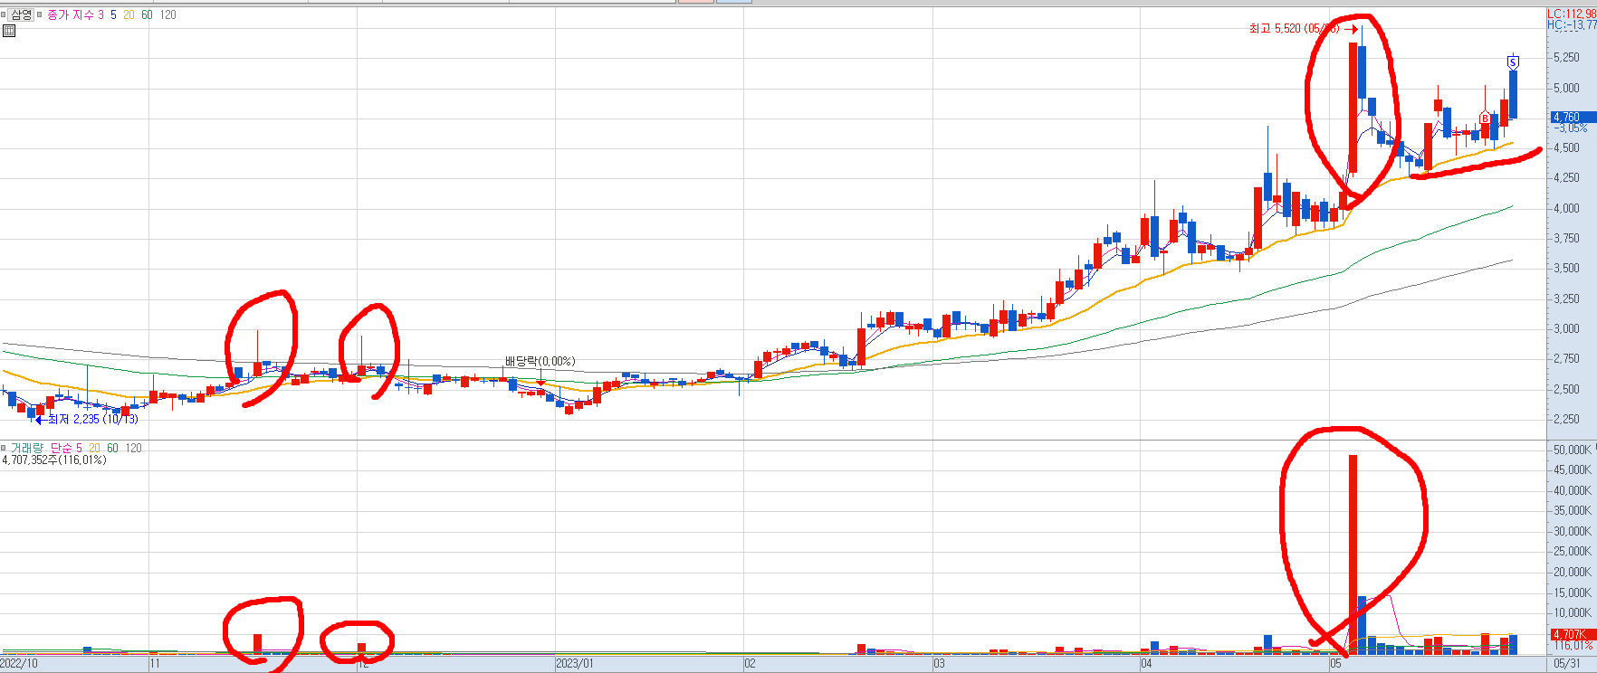Click the 2,250 price axis label
The height and width of the screenshot is (673, 1597).
tap(1566, 419)
